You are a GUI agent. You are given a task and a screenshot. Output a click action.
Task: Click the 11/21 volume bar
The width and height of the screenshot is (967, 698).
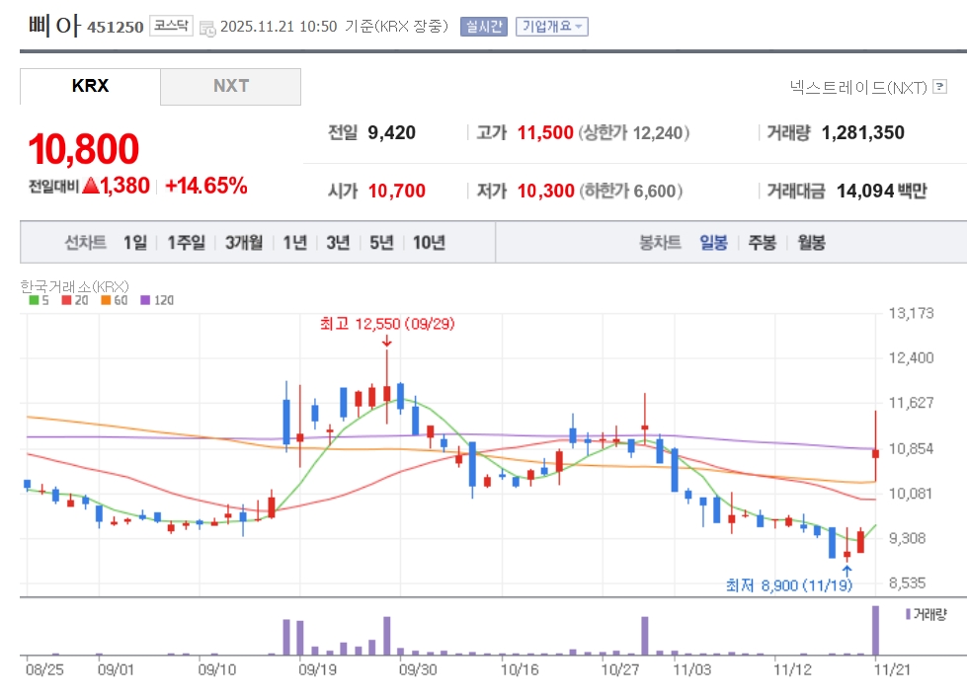coord(875,630)
